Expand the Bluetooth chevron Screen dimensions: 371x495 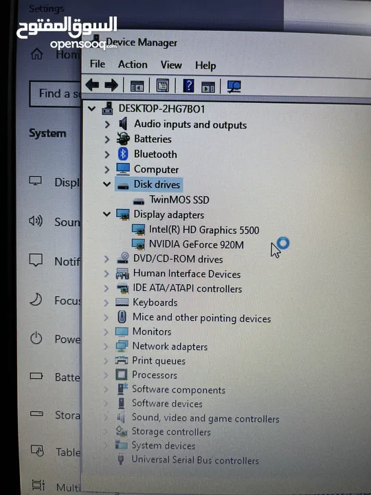tap(107, 155)
